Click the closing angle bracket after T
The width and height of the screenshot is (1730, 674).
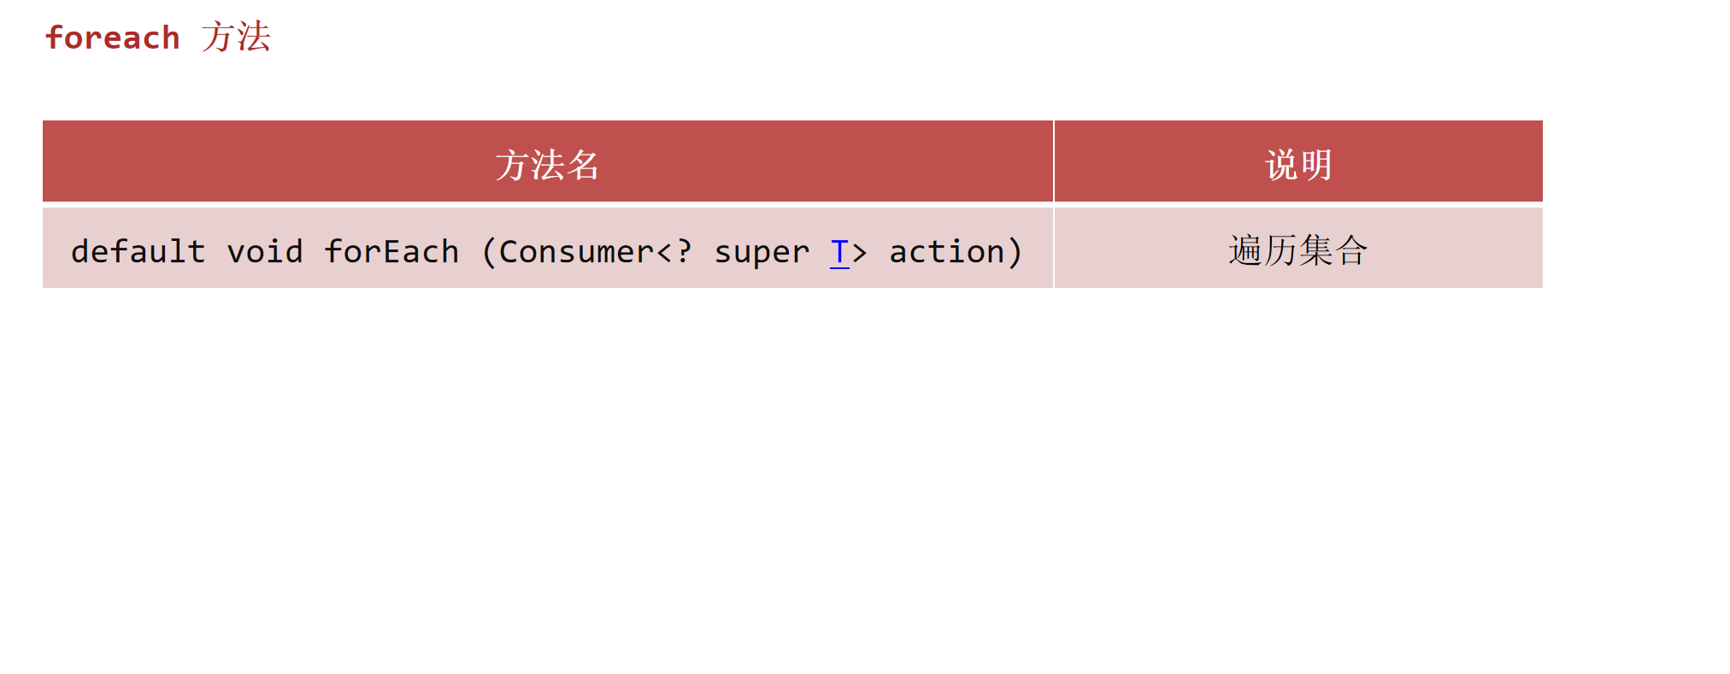[860, 253]
